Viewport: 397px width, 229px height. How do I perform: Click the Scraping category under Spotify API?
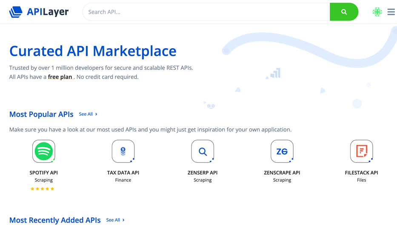tap(43, 180)
